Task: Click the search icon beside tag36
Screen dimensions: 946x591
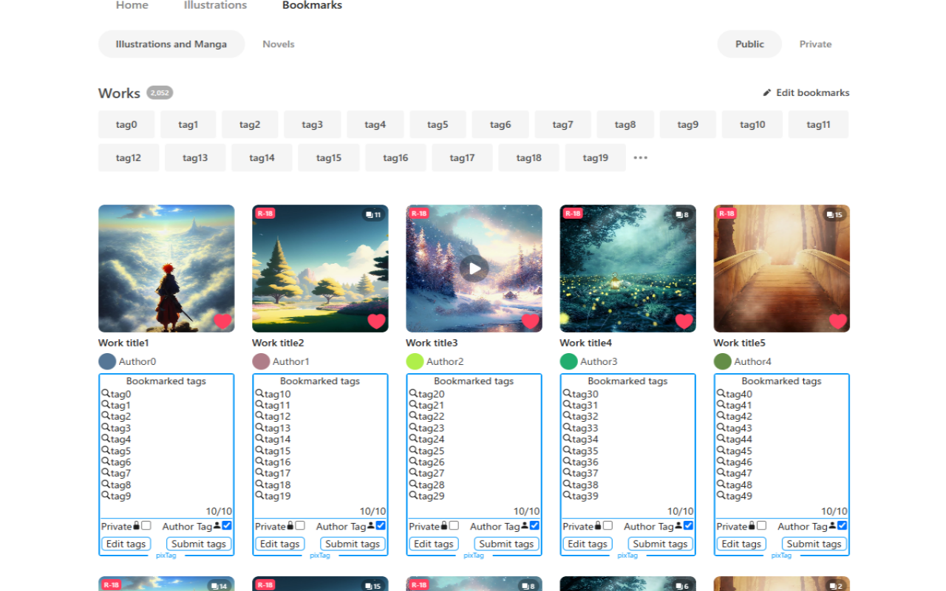Action: point(567,462)
